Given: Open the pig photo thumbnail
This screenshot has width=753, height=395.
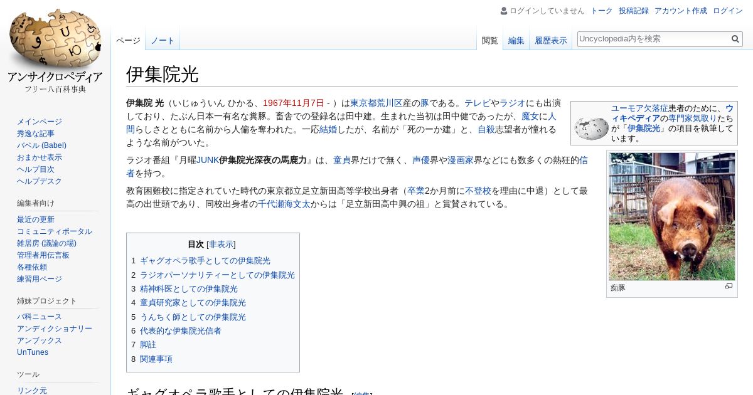Looking at the screenshot, I should pos(672,216).
